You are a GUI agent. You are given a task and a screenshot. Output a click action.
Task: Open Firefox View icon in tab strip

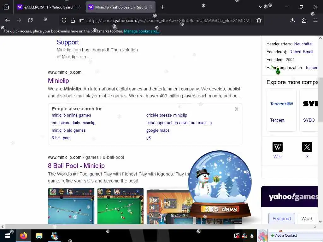point(6,7)
